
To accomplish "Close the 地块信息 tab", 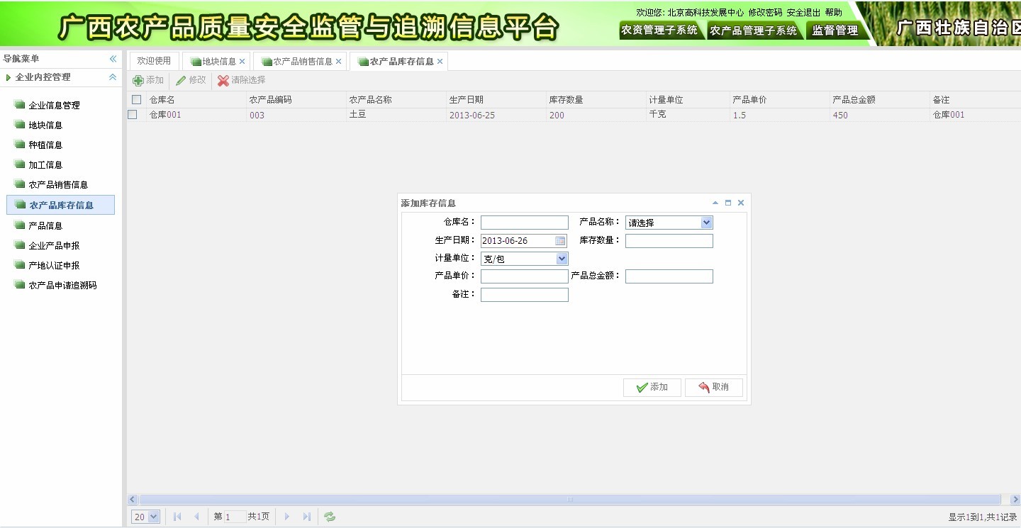I will click(242, 62).
